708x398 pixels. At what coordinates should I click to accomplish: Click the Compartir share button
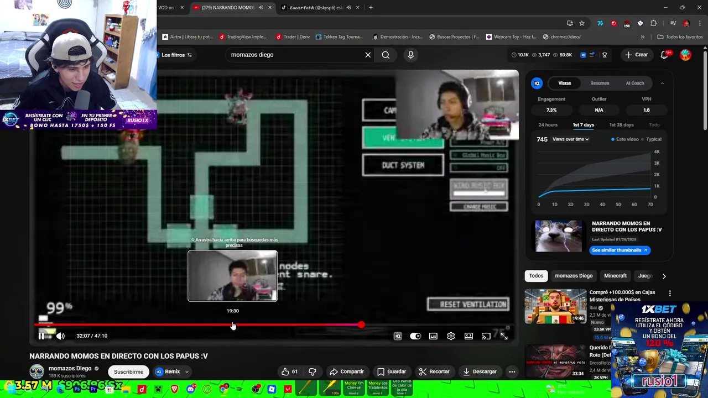pos(347,371)
